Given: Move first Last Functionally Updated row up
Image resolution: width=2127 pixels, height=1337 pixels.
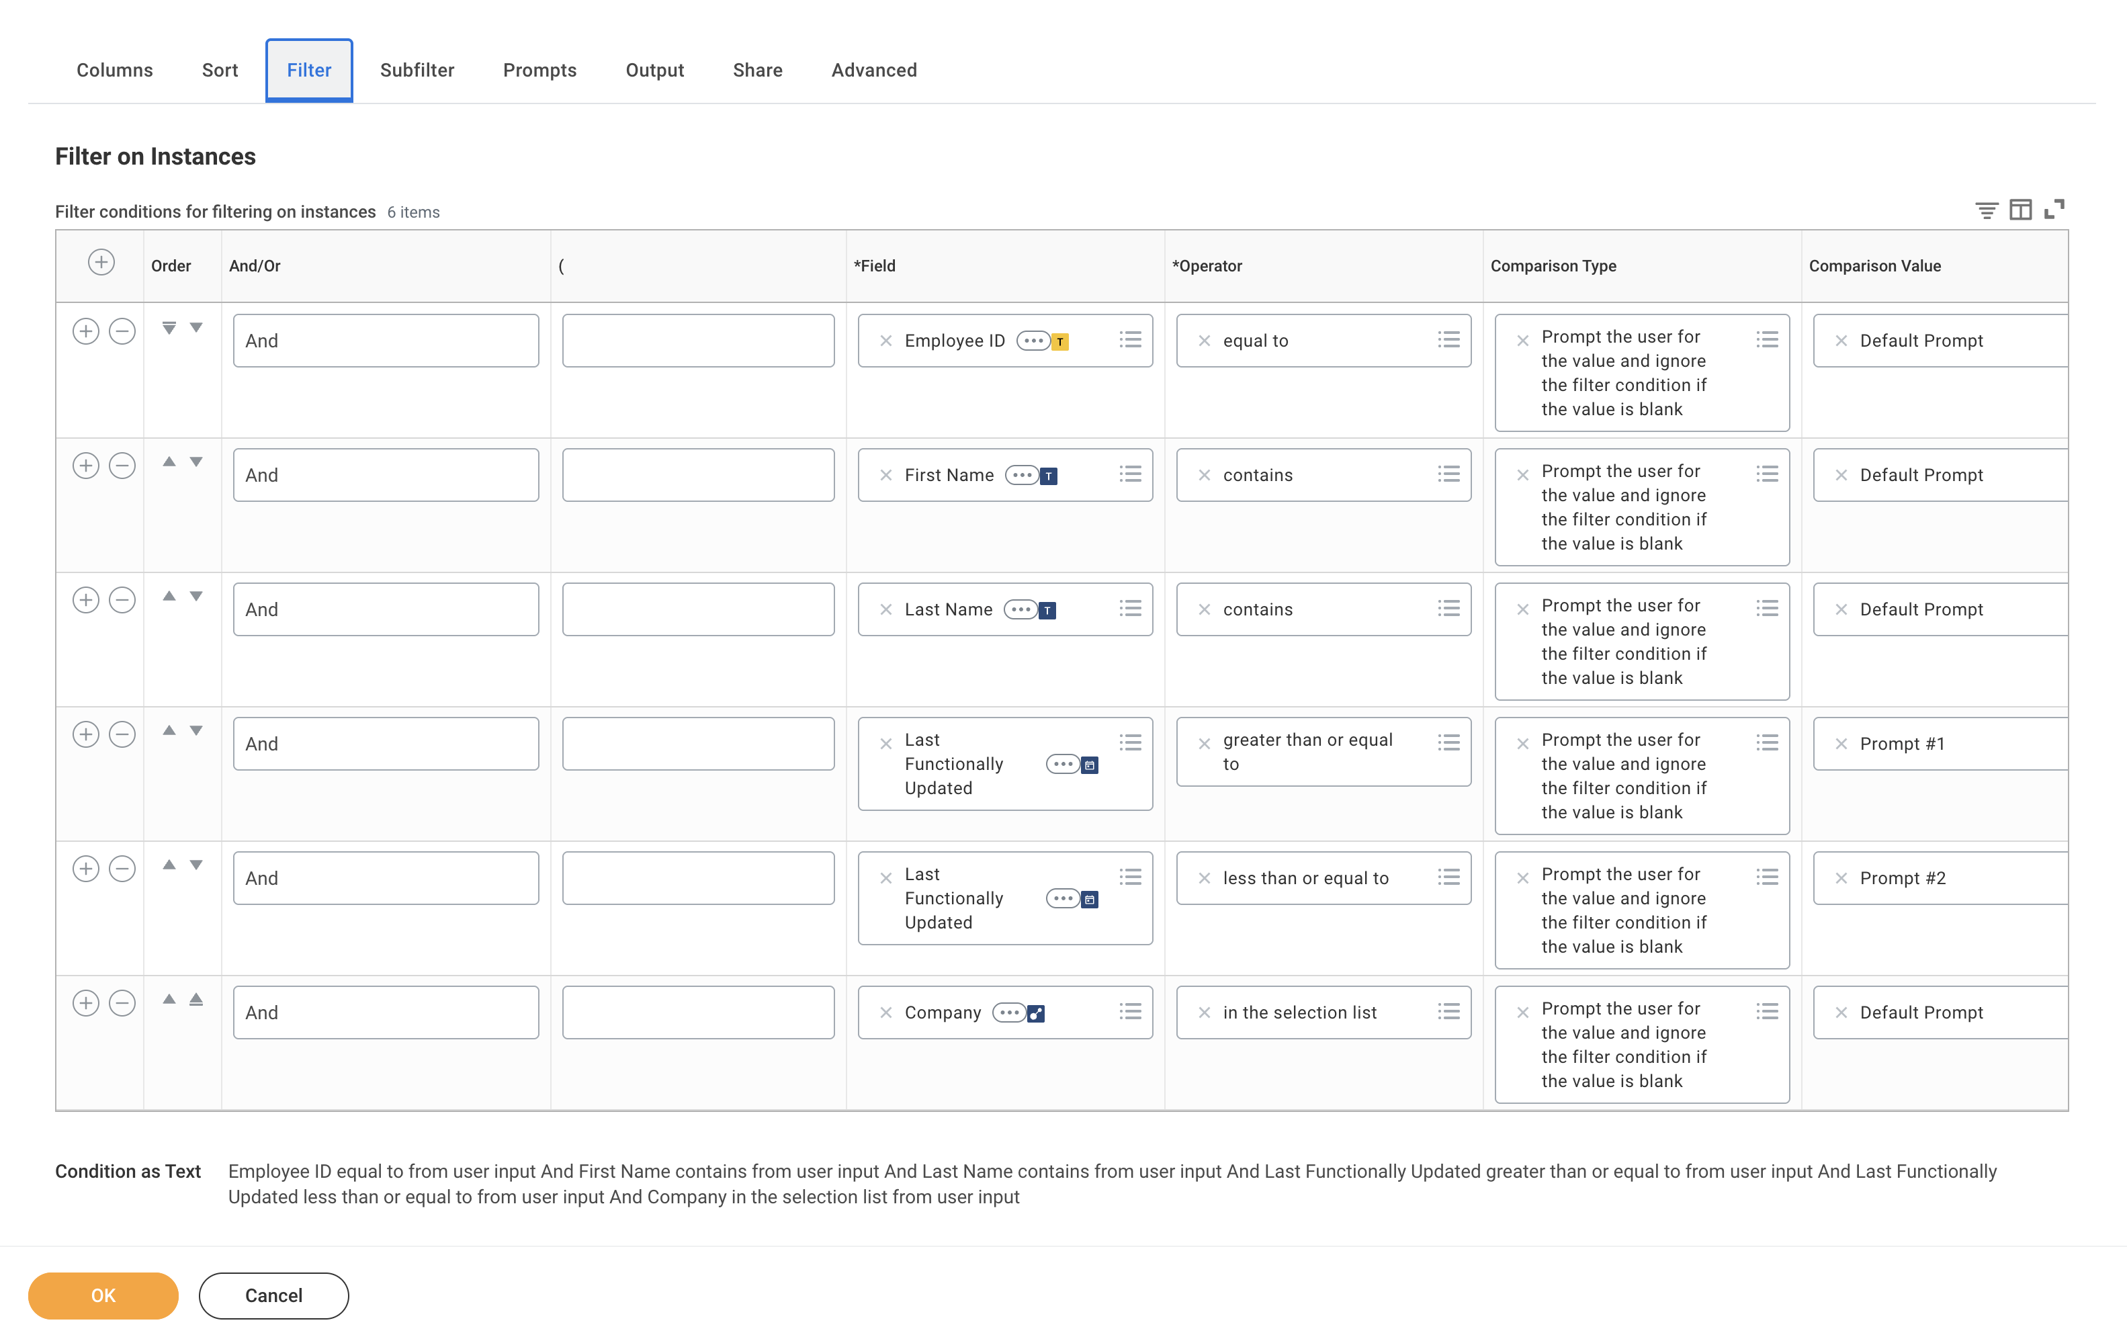Looking at the screenshot, I should point(169,730).
